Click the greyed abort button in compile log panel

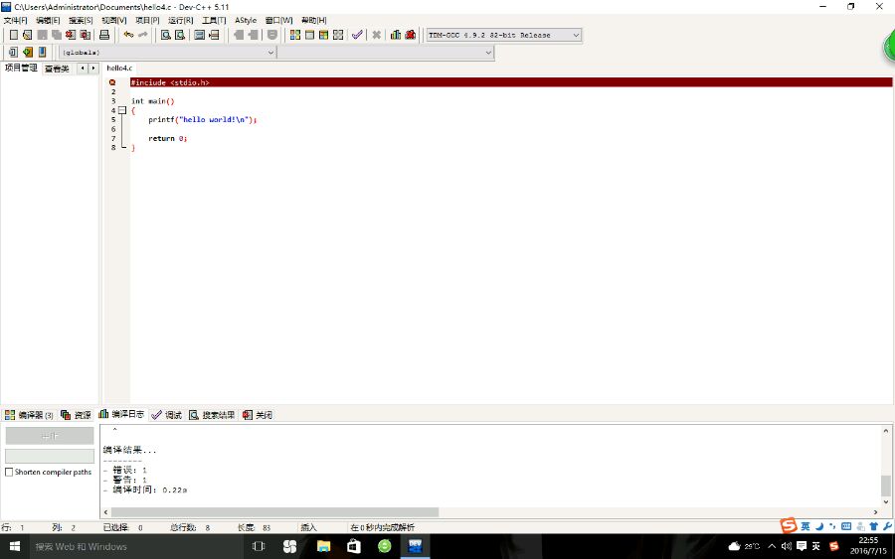pyautogui.click(x=50, y=436)
